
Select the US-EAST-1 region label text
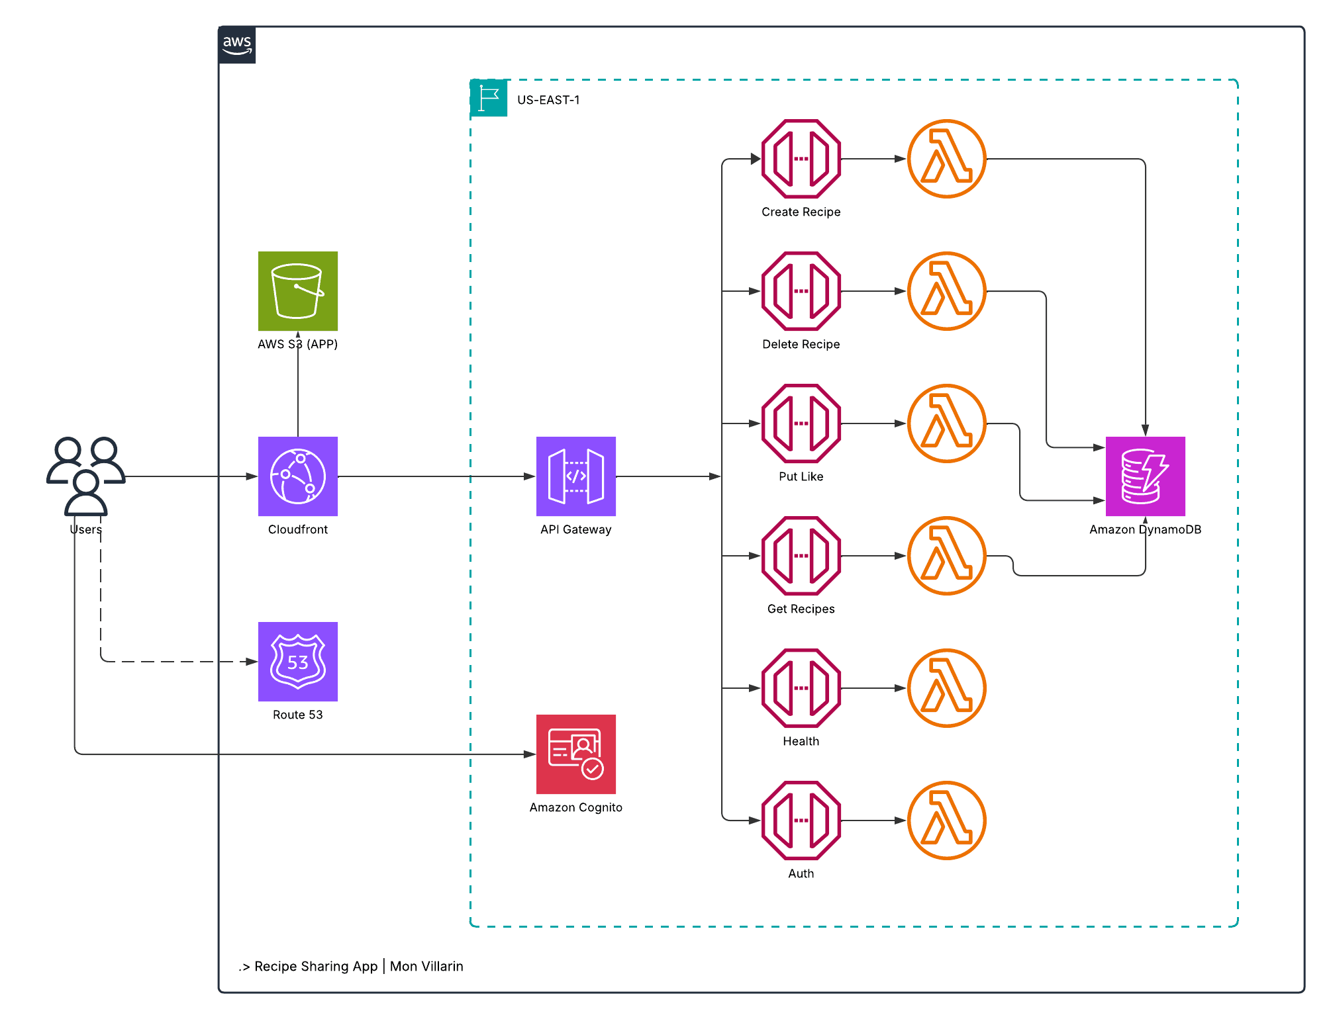548,101
